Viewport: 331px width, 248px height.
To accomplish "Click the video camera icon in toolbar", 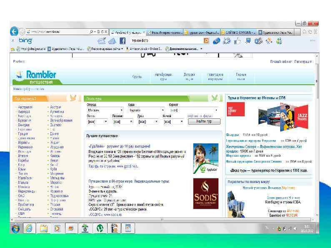I will click(x=258, y=41).
